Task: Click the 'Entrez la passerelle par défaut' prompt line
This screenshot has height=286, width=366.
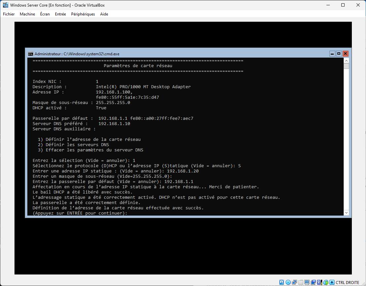Action: tap(113, 181)
